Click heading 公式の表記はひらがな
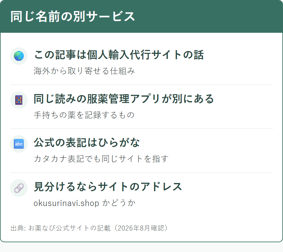Screen dimensions: 283x252 [87, 143]
